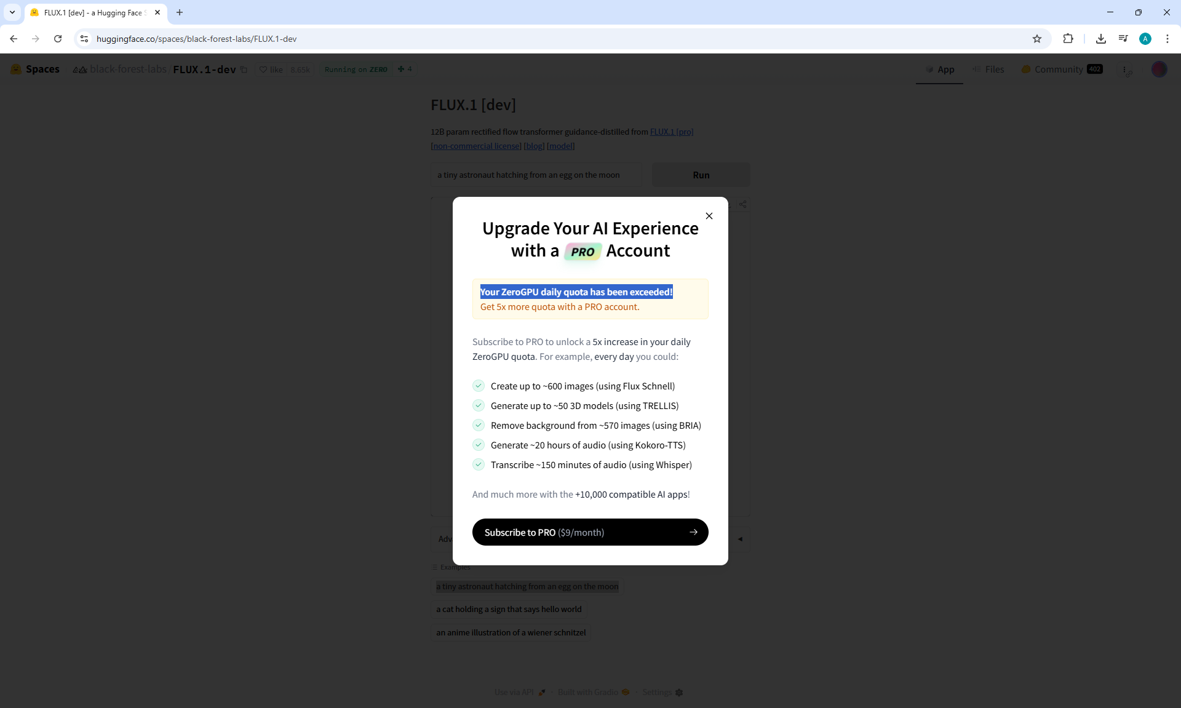Click Subscribe to PRO button

tap(590, 532)
